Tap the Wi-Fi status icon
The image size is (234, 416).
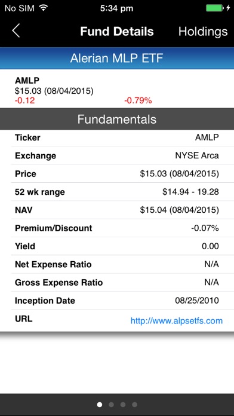pyautogui.click(x=43, y=8)
